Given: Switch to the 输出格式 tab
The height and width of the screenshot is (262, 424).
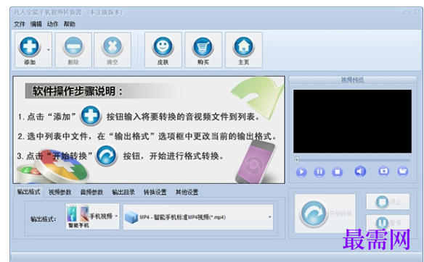Looking at the screenshot, I should [x=28, y=192].
